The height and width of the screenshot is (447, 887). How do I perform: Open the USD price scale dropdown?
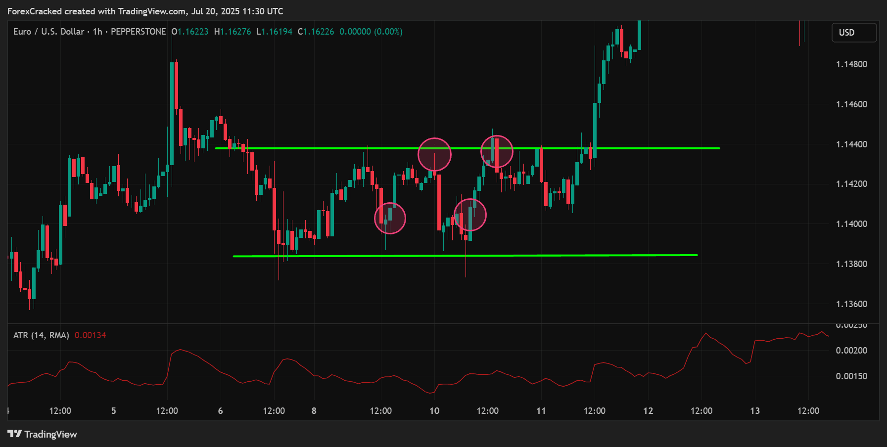click(x=854, y=33)
